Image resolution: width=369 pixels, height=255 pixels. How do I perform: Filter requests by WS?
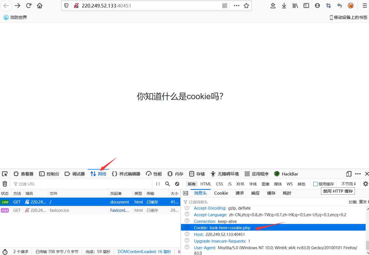coord(290,184)
